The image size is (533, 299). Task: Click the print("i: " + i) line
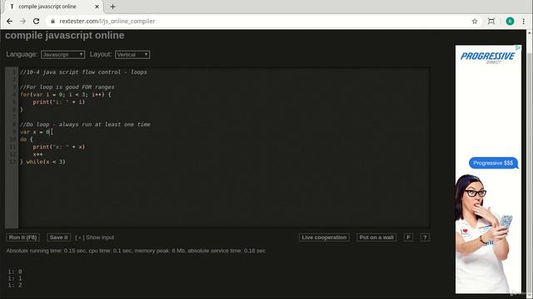59,102
